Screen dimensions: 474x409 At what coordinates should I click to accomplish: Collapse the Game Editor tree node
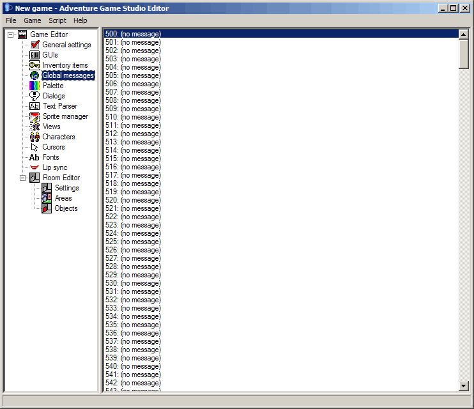click(x=11, y=35)
